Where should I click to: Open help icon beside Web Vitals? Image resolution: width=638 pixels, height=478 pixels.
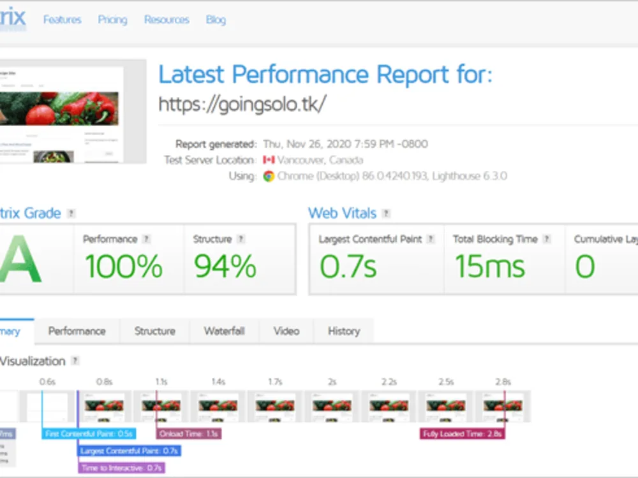[x=386, y=213]
